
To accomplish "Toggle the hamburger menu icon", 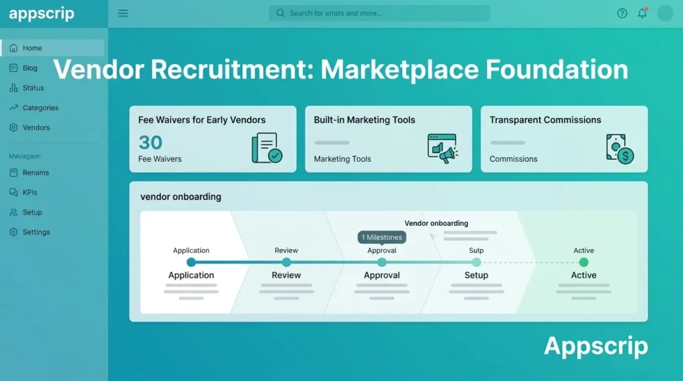I will (x=123, y=13).
